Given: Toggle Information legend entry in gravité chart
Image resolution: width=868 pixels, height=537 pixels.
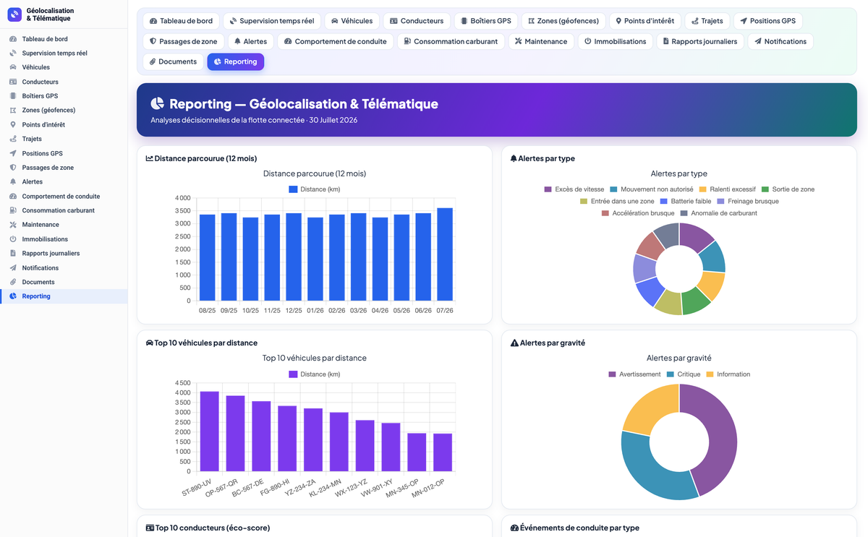Looking at the screenshot, I should pyautogui.click(x=728, y=374).
